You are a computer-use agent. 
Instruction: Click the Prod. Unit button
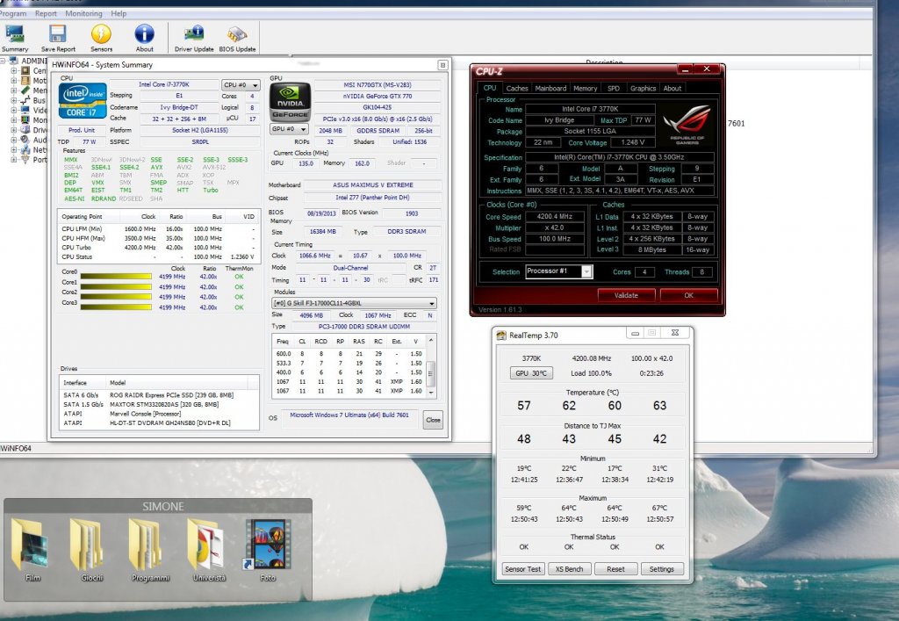(x=82, y=130)
